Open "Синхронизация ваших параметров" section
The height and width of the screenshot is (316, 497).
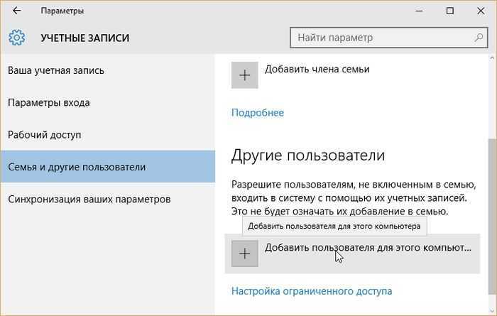point(107,199)
